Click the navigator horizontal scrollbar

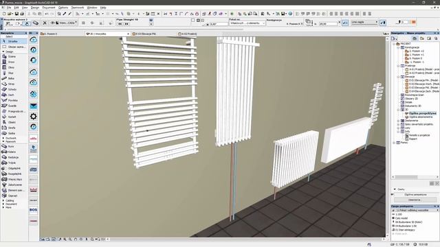tap(406, 177)
